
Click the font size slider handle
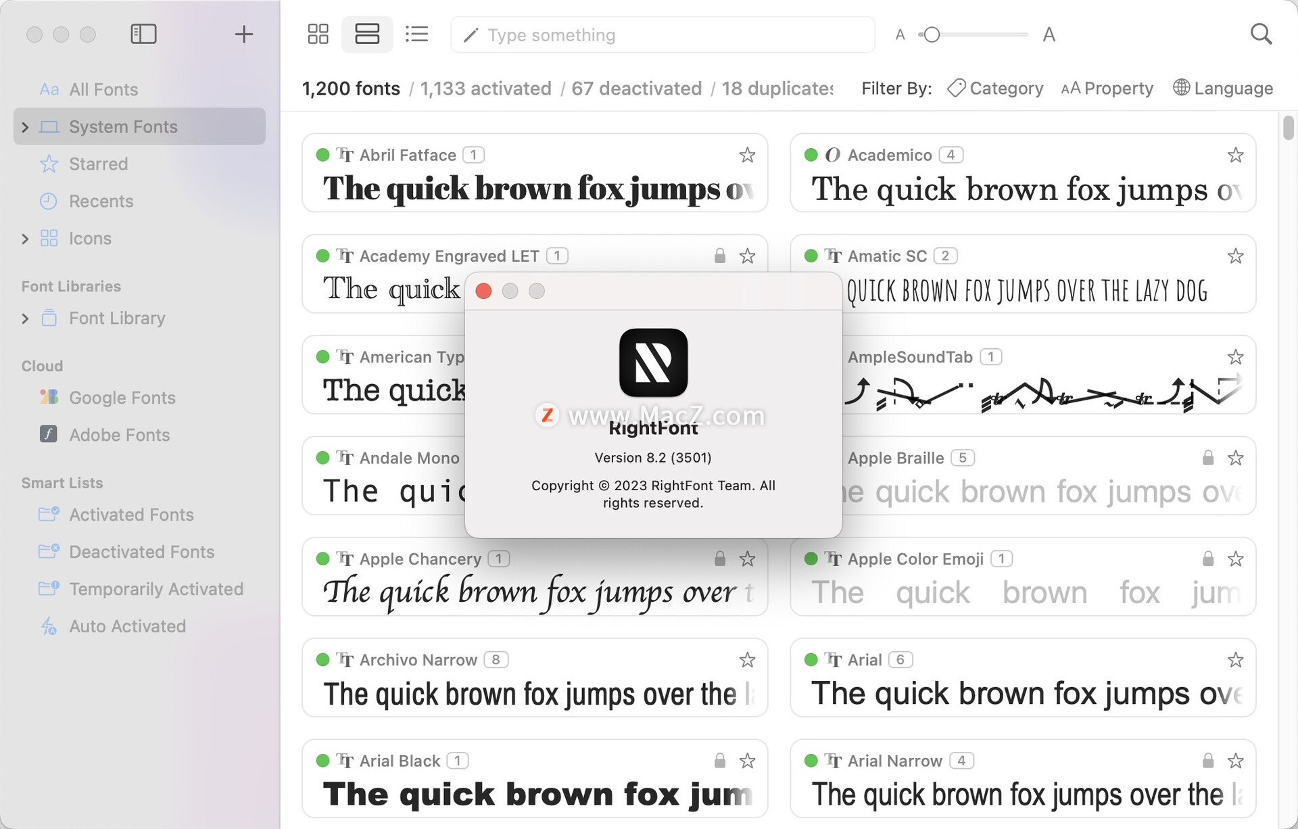[932, 34]
